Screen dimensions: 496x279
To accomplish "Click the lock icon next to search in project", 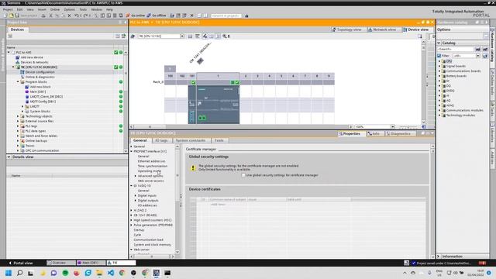I will tap(246, 15).
